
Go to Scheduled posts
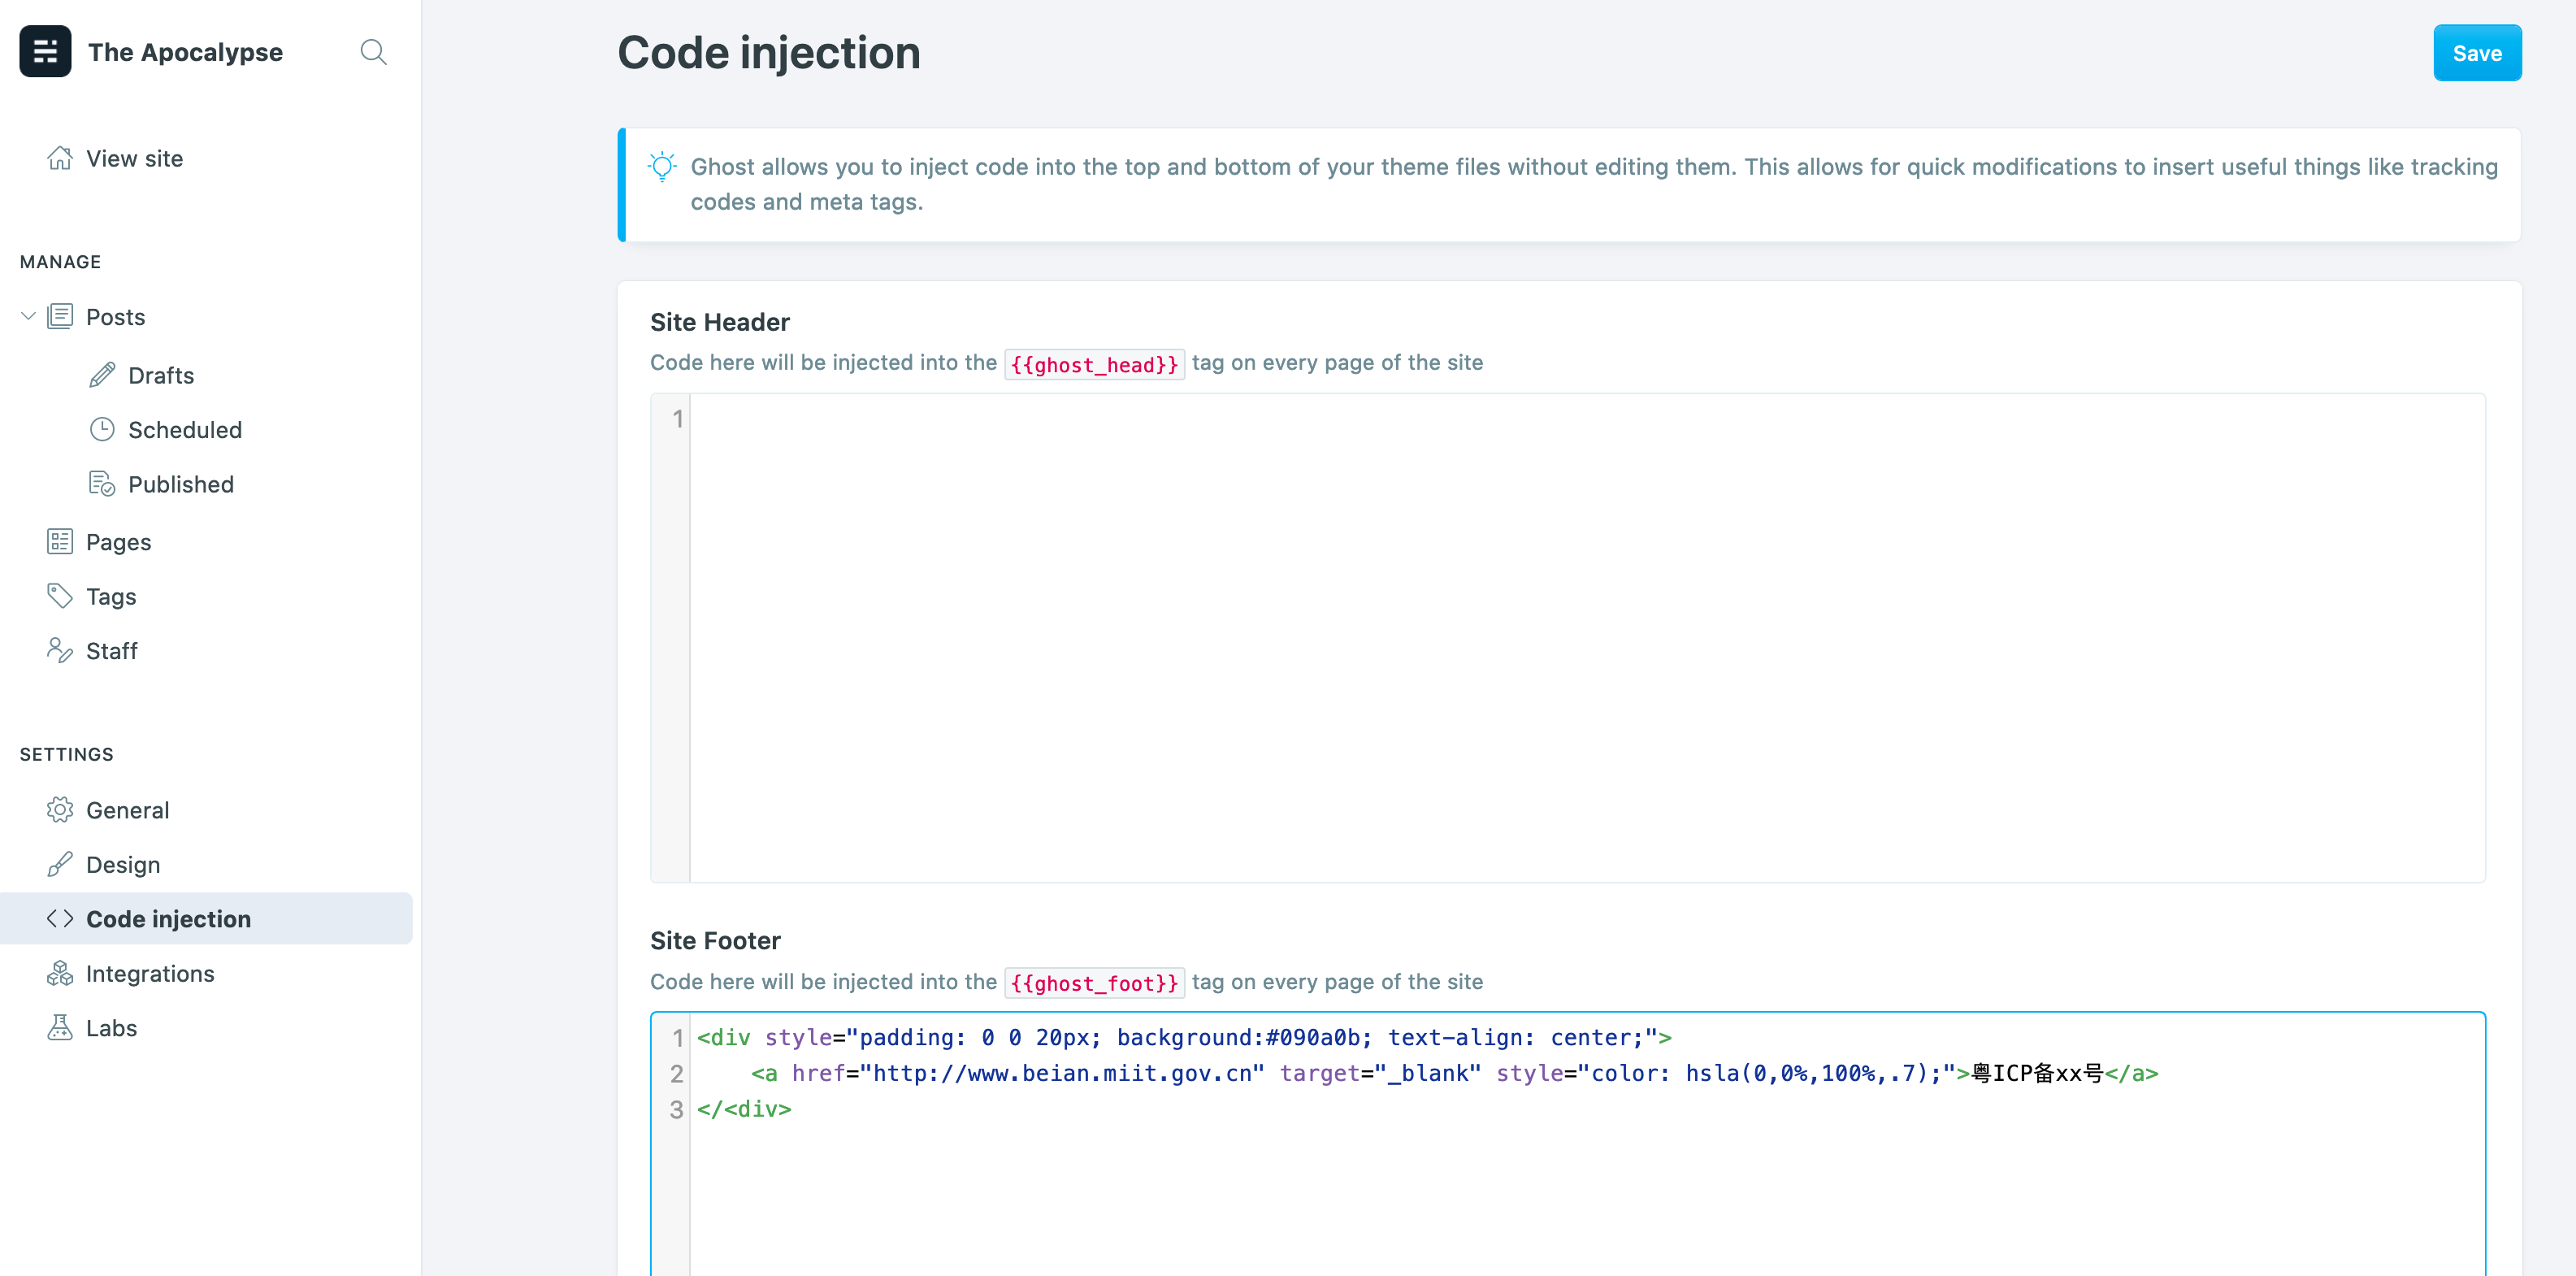pos(185,430)
